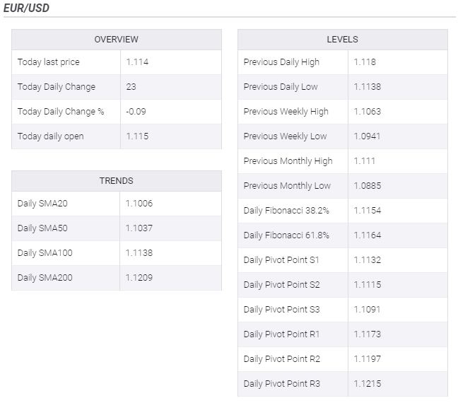This screenshot has height=403, width=458.
Task: Click the Daily SMA20 value 1.1006
Action: tap(139, 204)
